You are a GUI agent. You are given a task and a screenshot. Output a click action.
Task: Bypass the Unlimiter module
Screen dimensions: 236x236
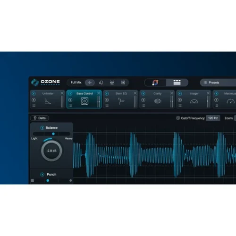[x=34, y=93]
